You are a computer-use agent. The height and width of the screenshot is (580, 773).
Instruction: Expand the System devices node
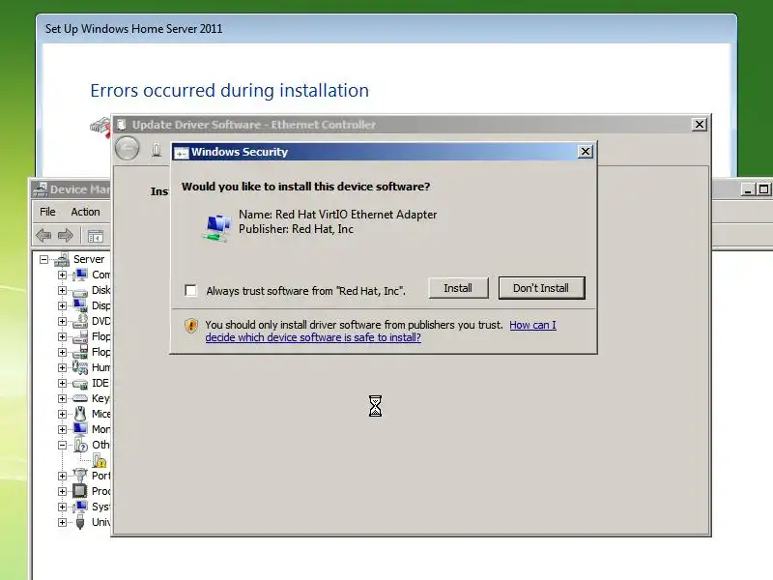(x=62, y=507)
